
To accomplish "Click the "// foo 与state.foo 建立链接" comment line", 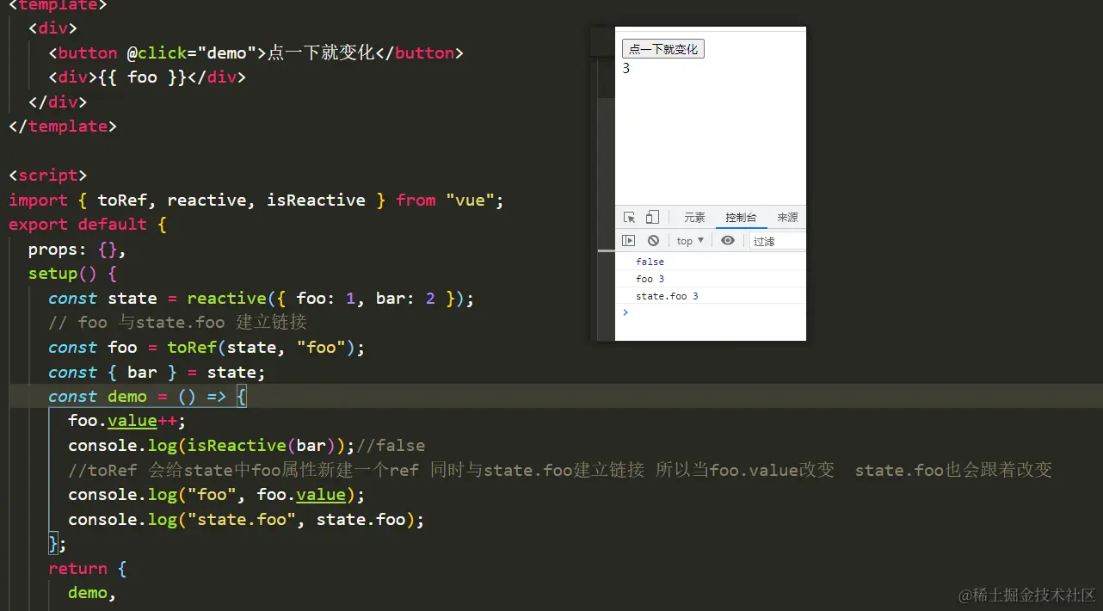I will click(177, 323).
